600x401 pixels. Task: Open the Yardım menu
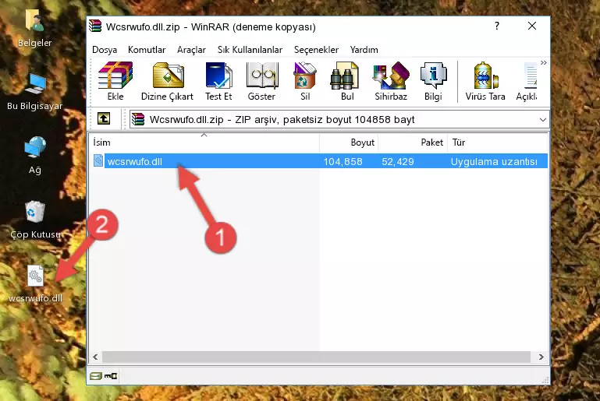[x=364, y=50]
